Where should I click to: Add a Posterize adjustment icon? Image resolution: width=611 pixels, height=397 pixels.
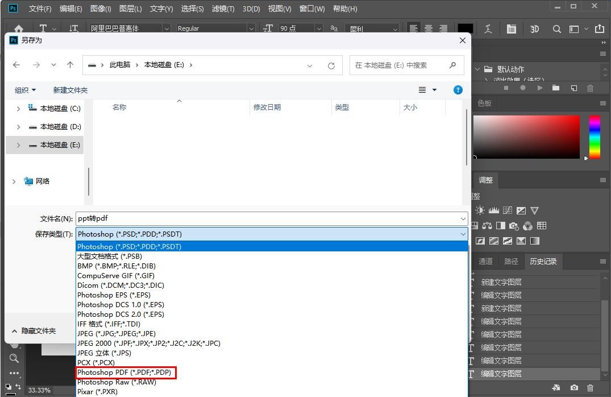494,241
